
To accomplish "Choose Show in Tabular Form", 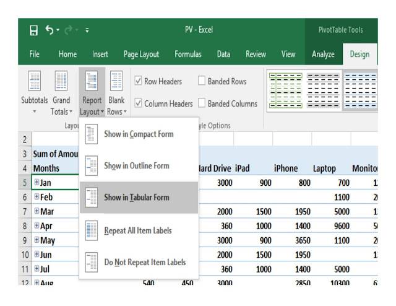I will coord(139,197).
